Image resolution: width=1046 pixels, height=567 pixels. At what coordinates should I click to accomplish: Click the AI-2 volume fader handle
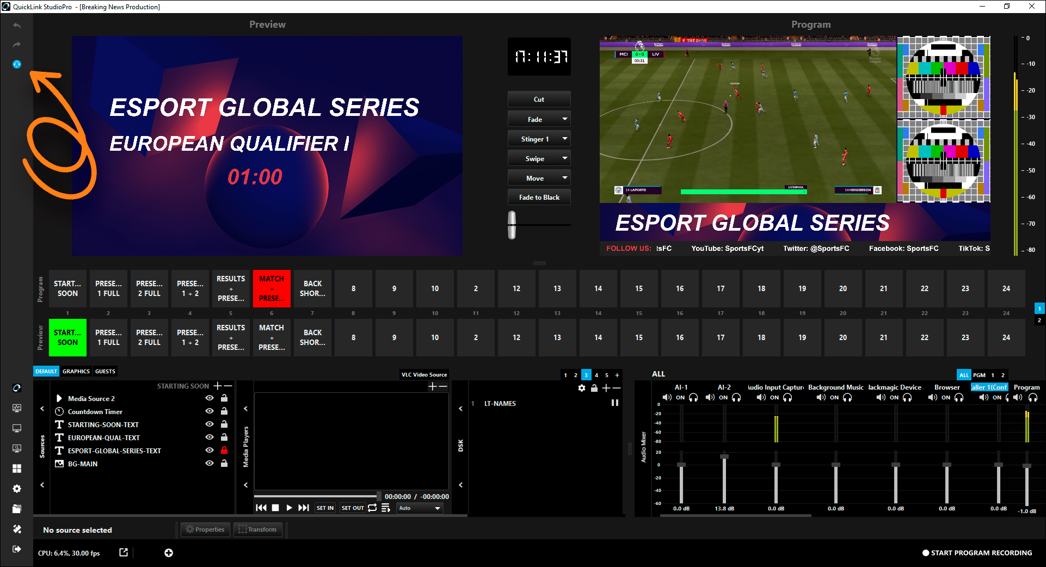tap(724, 455)
